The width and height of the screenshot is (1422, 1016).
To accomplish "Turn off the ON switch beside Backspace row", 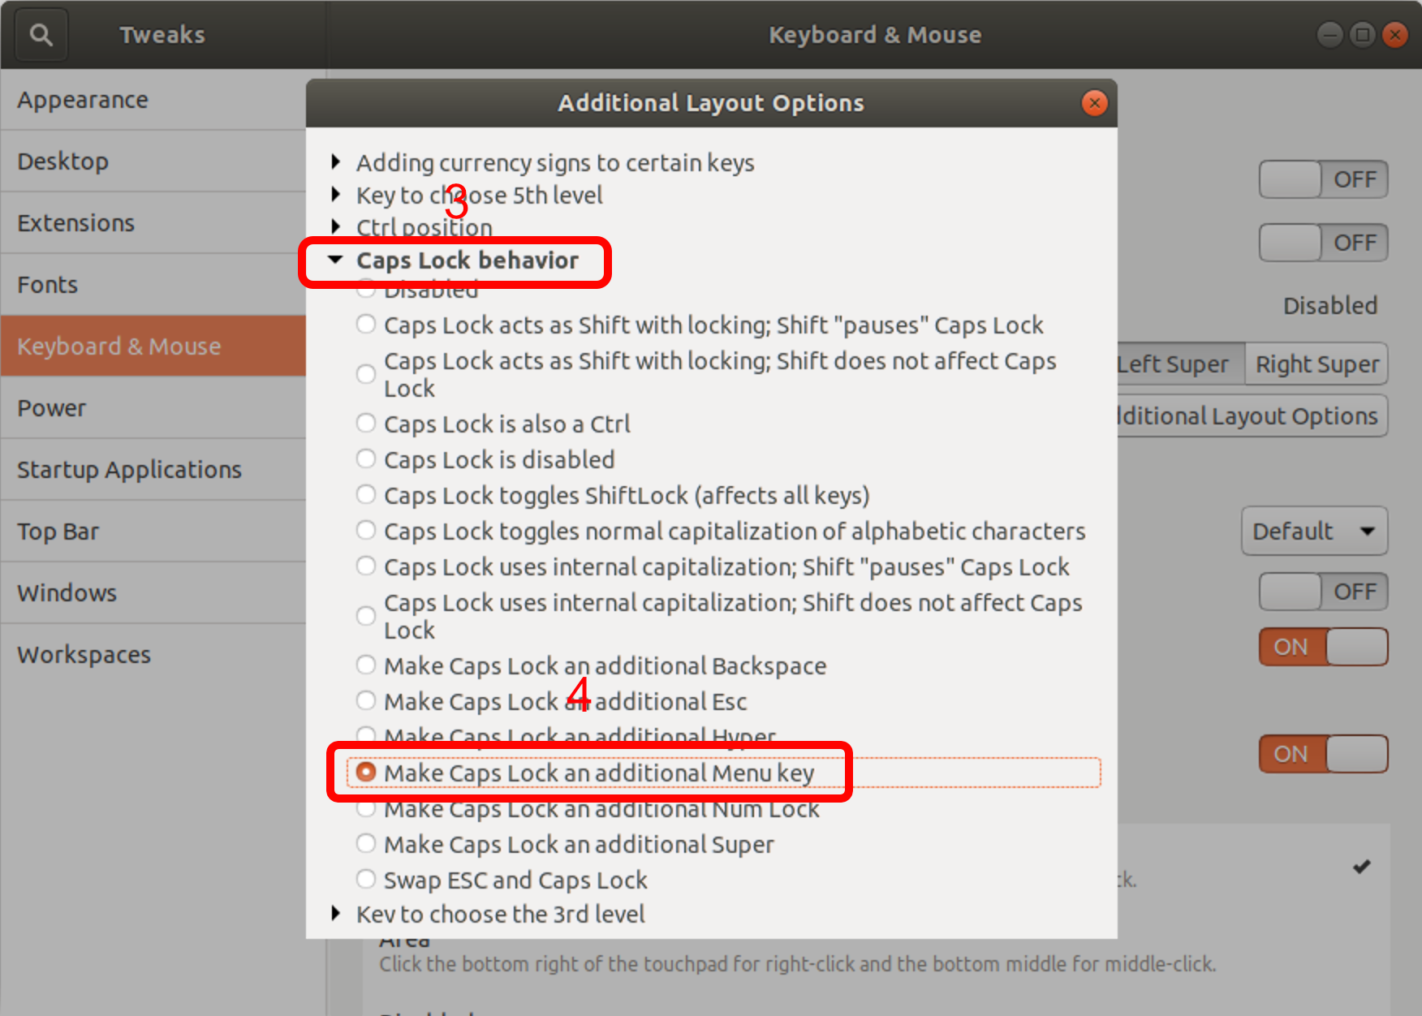I will pos(1324,647).
